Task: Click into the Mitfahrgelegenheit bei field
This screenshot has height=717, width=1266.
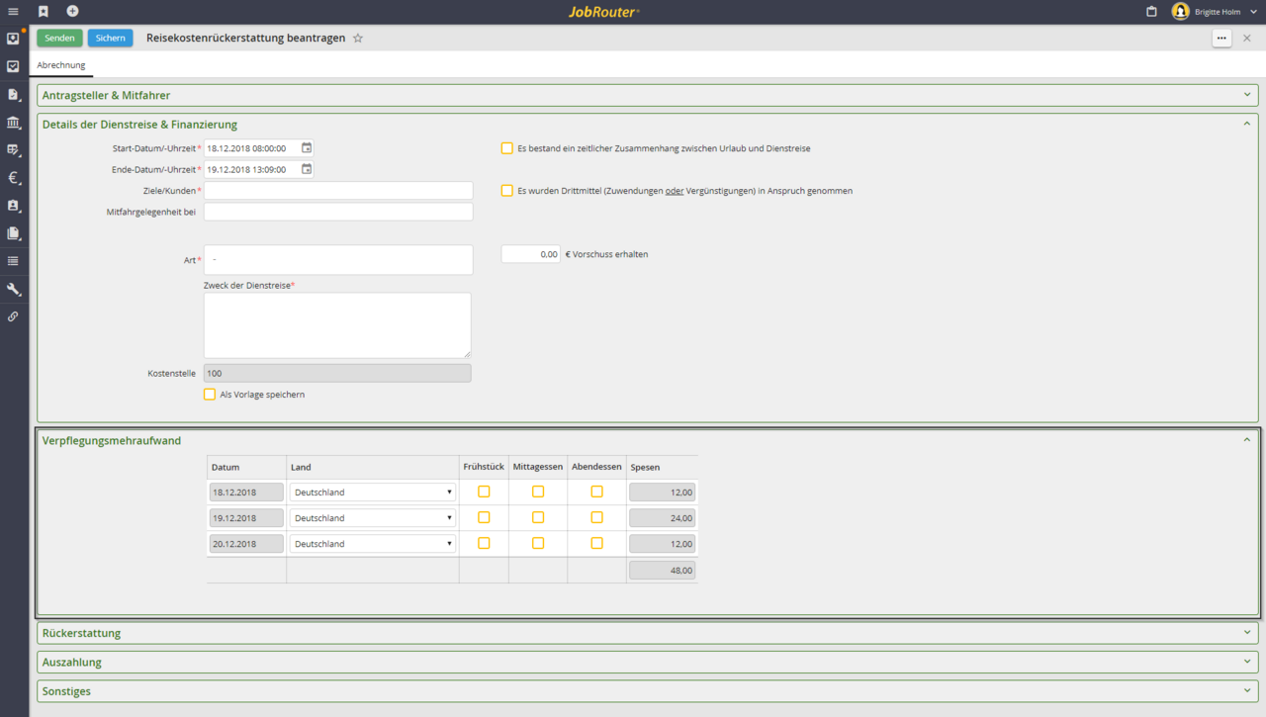Action: click(338, 212)
